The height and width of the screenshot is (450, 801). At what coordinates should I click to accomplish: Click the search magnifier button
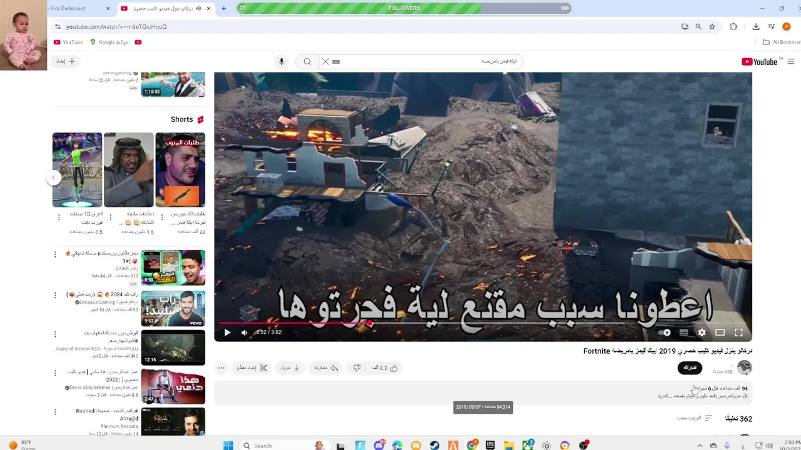click(x=307, y=61)
